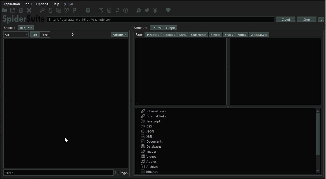The width and height of the screenshot is (326, 179).
Task: Open the ALL filter dropdown
Action: (x=16, y=35)
